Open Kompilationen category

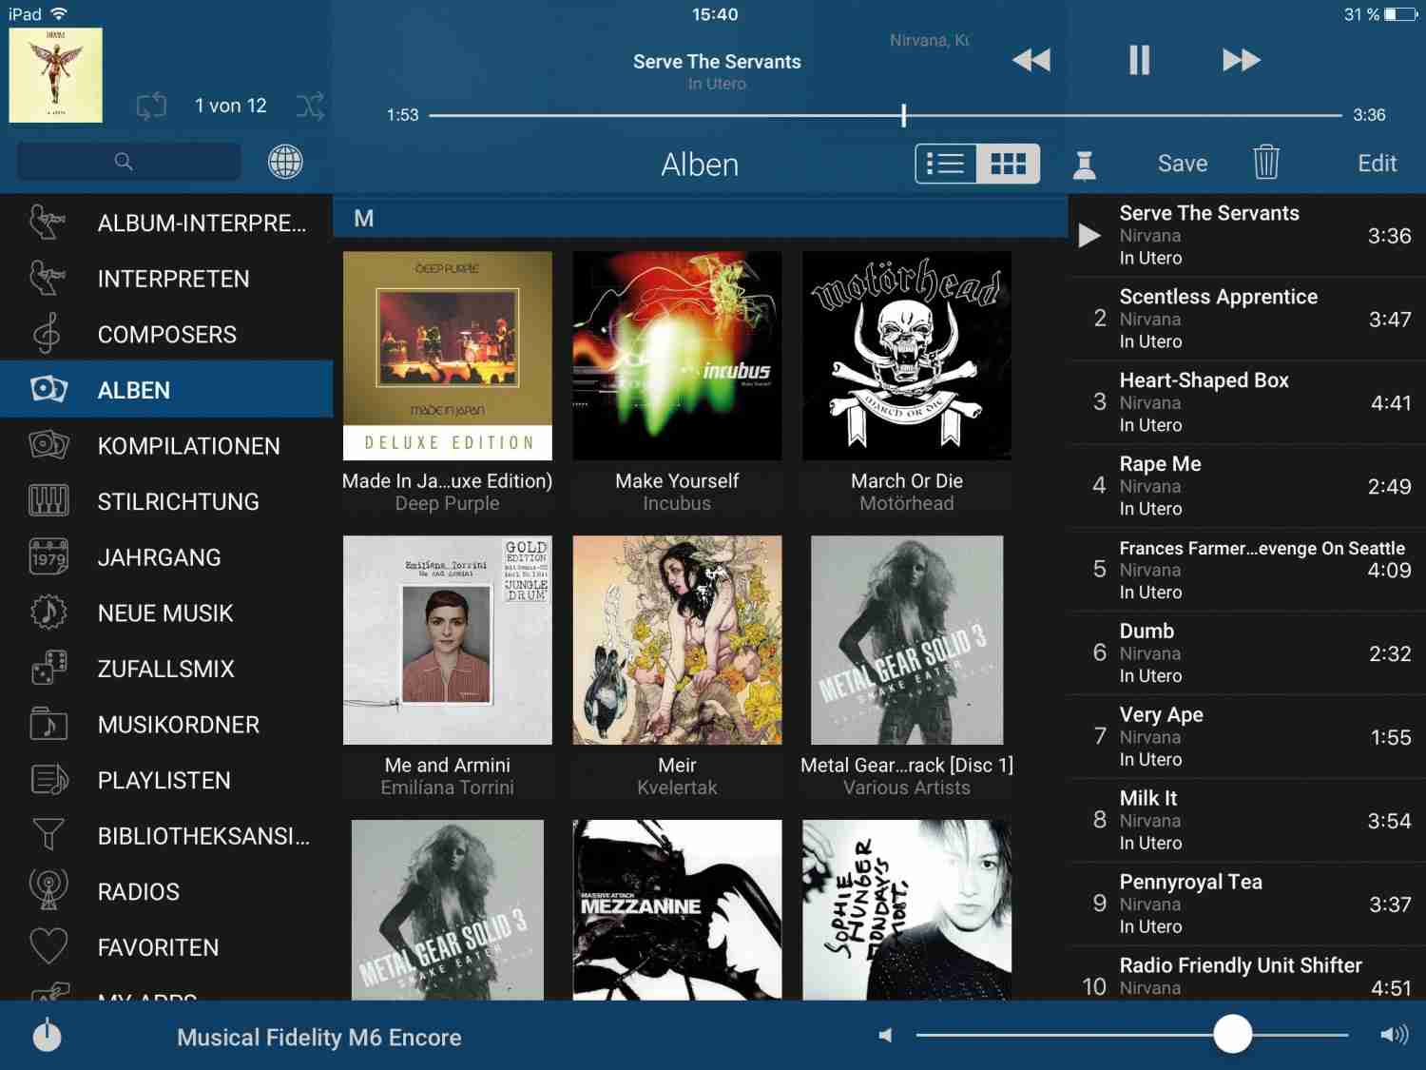166,445
